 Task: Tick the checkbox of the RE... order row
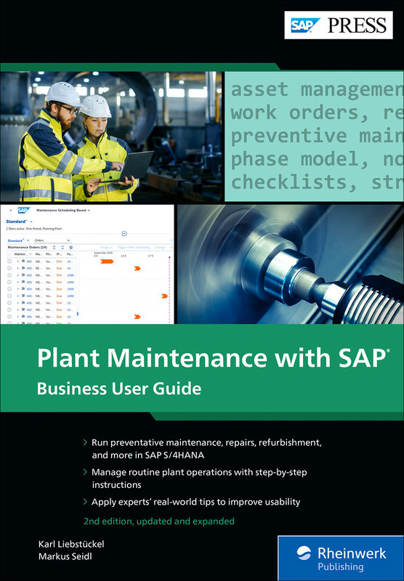click(9, 268)
